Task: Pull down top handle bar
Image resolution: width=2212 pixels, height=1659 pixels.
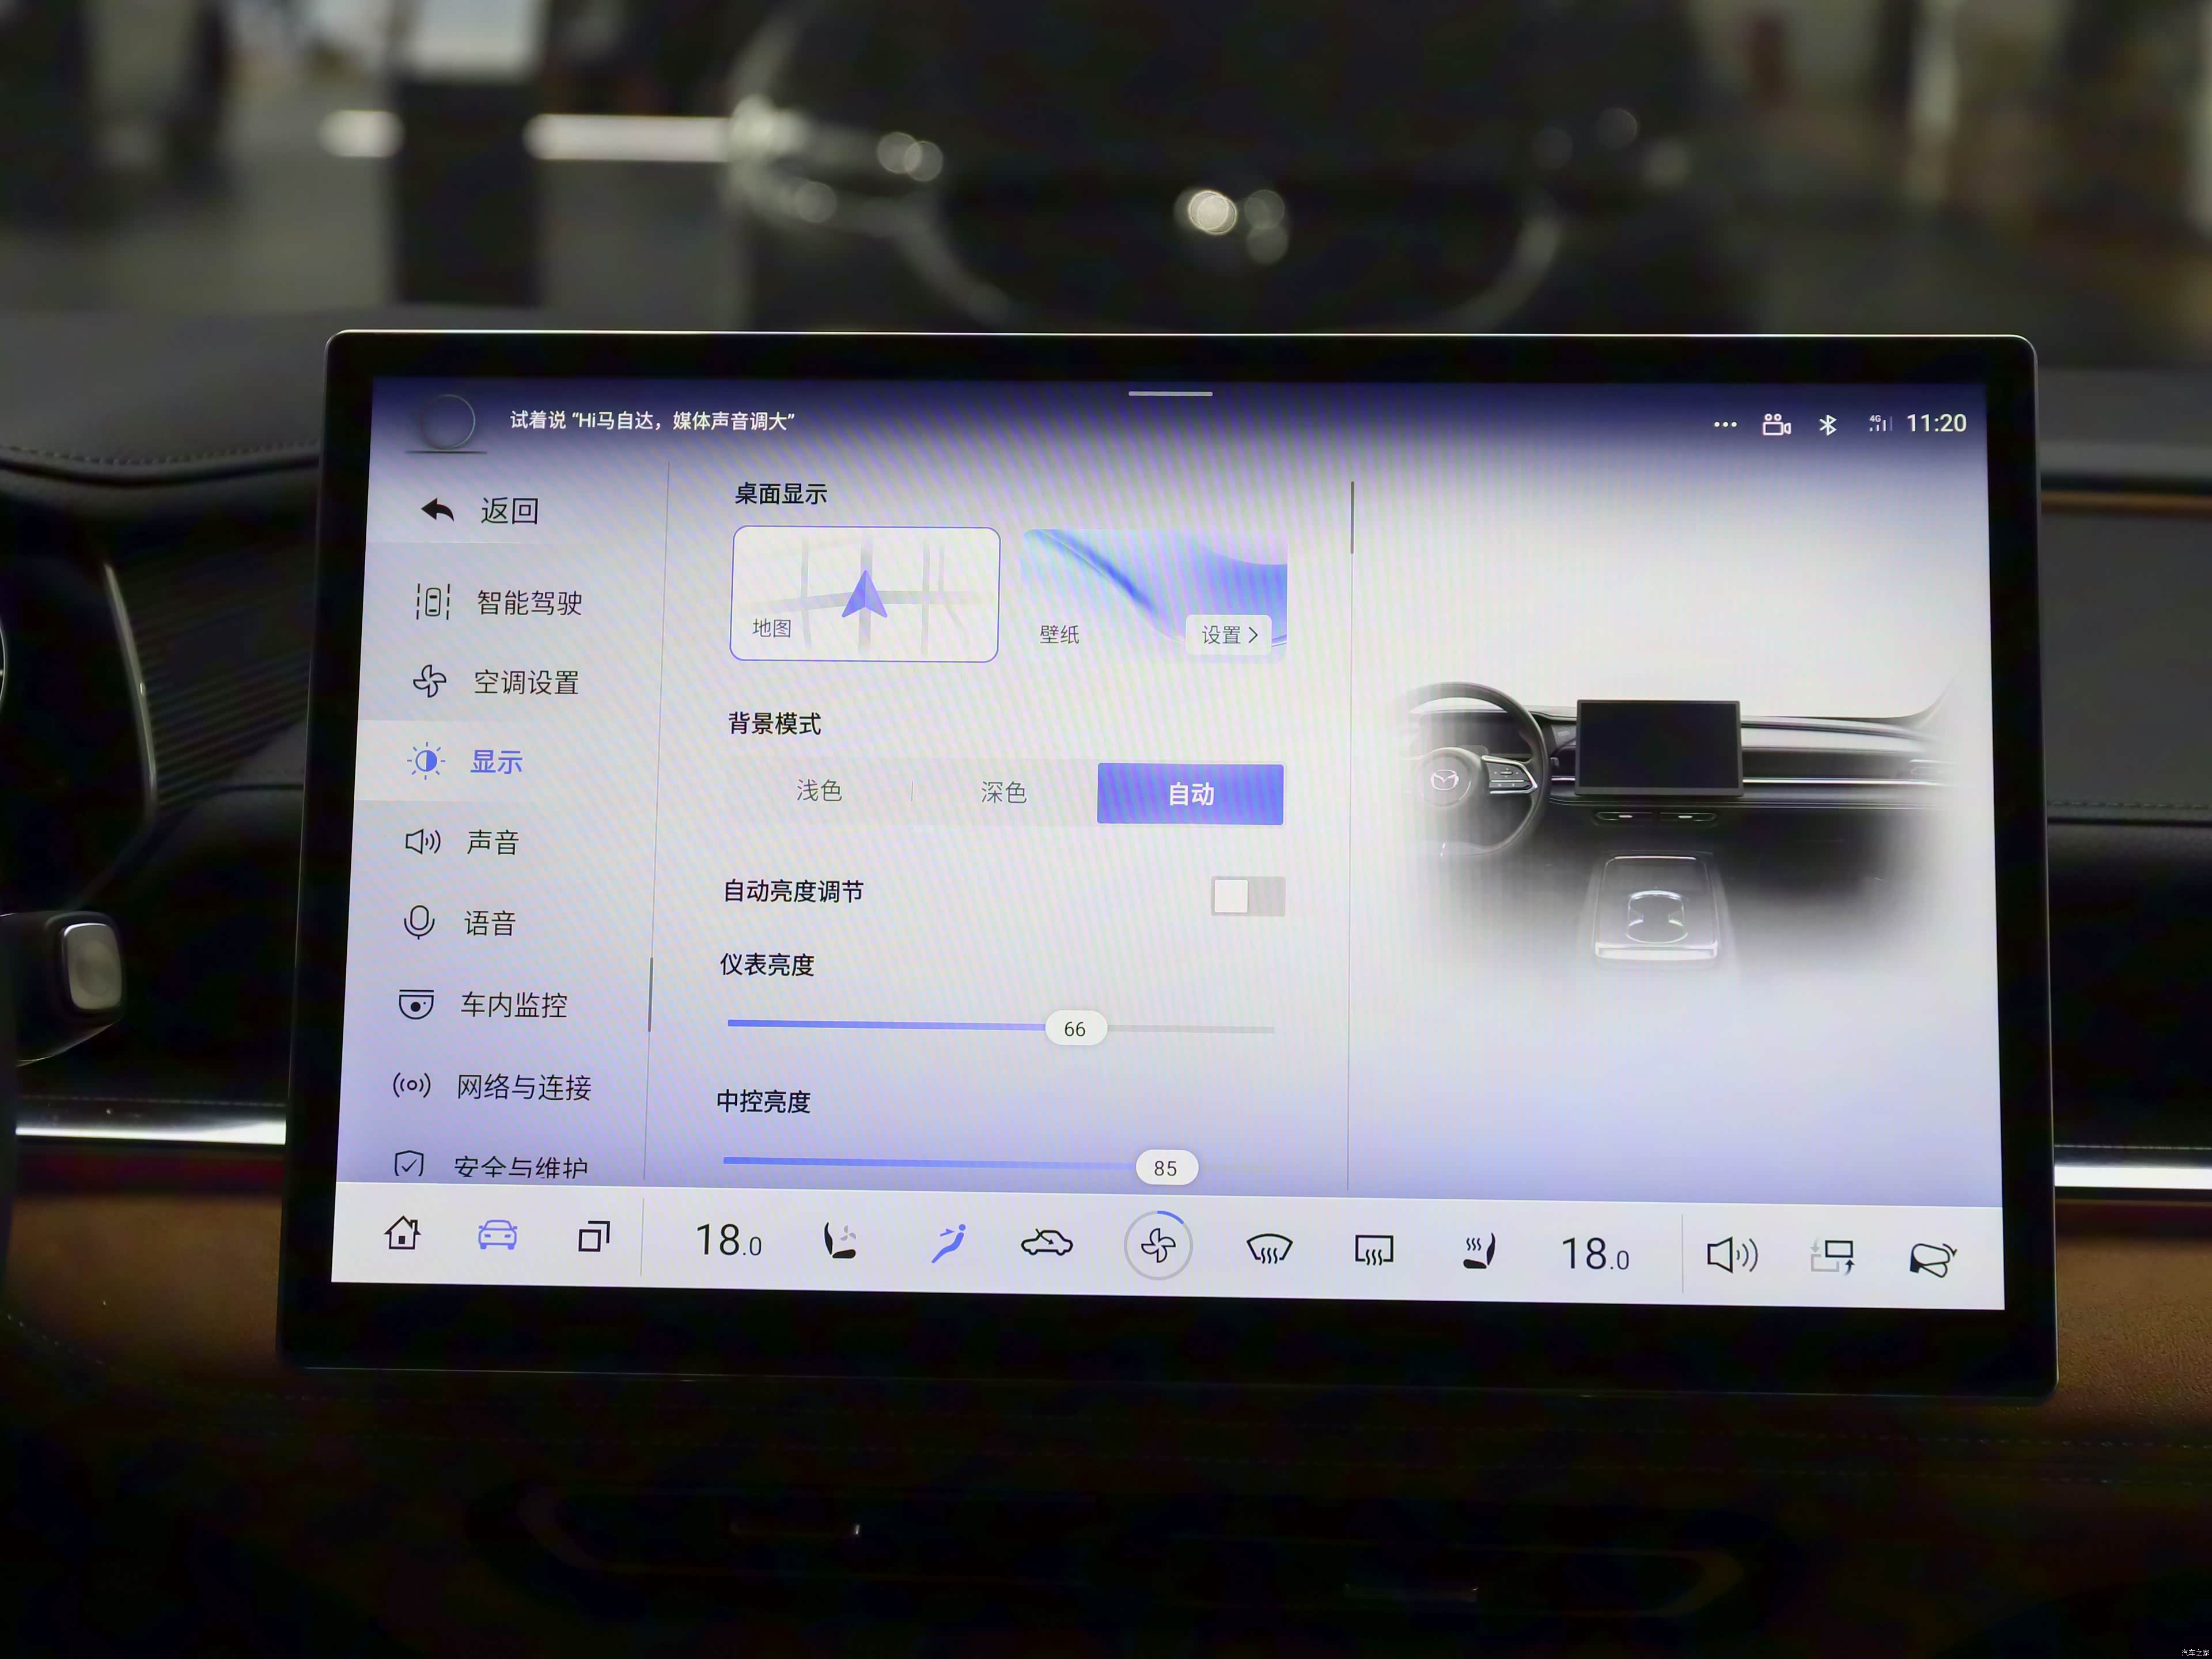Action: point(1170,394)
